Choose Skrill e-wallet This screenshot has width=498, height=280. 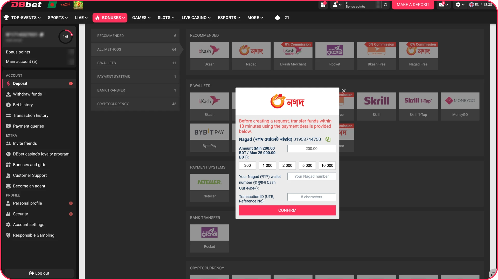point(376,106)
